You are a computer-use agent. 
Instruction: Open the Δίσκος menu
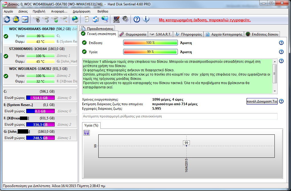click(23, 11)
